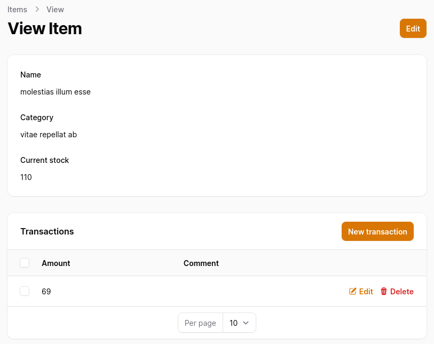
Task: Click the name value molestias illum esse
Action: (56, 92)
